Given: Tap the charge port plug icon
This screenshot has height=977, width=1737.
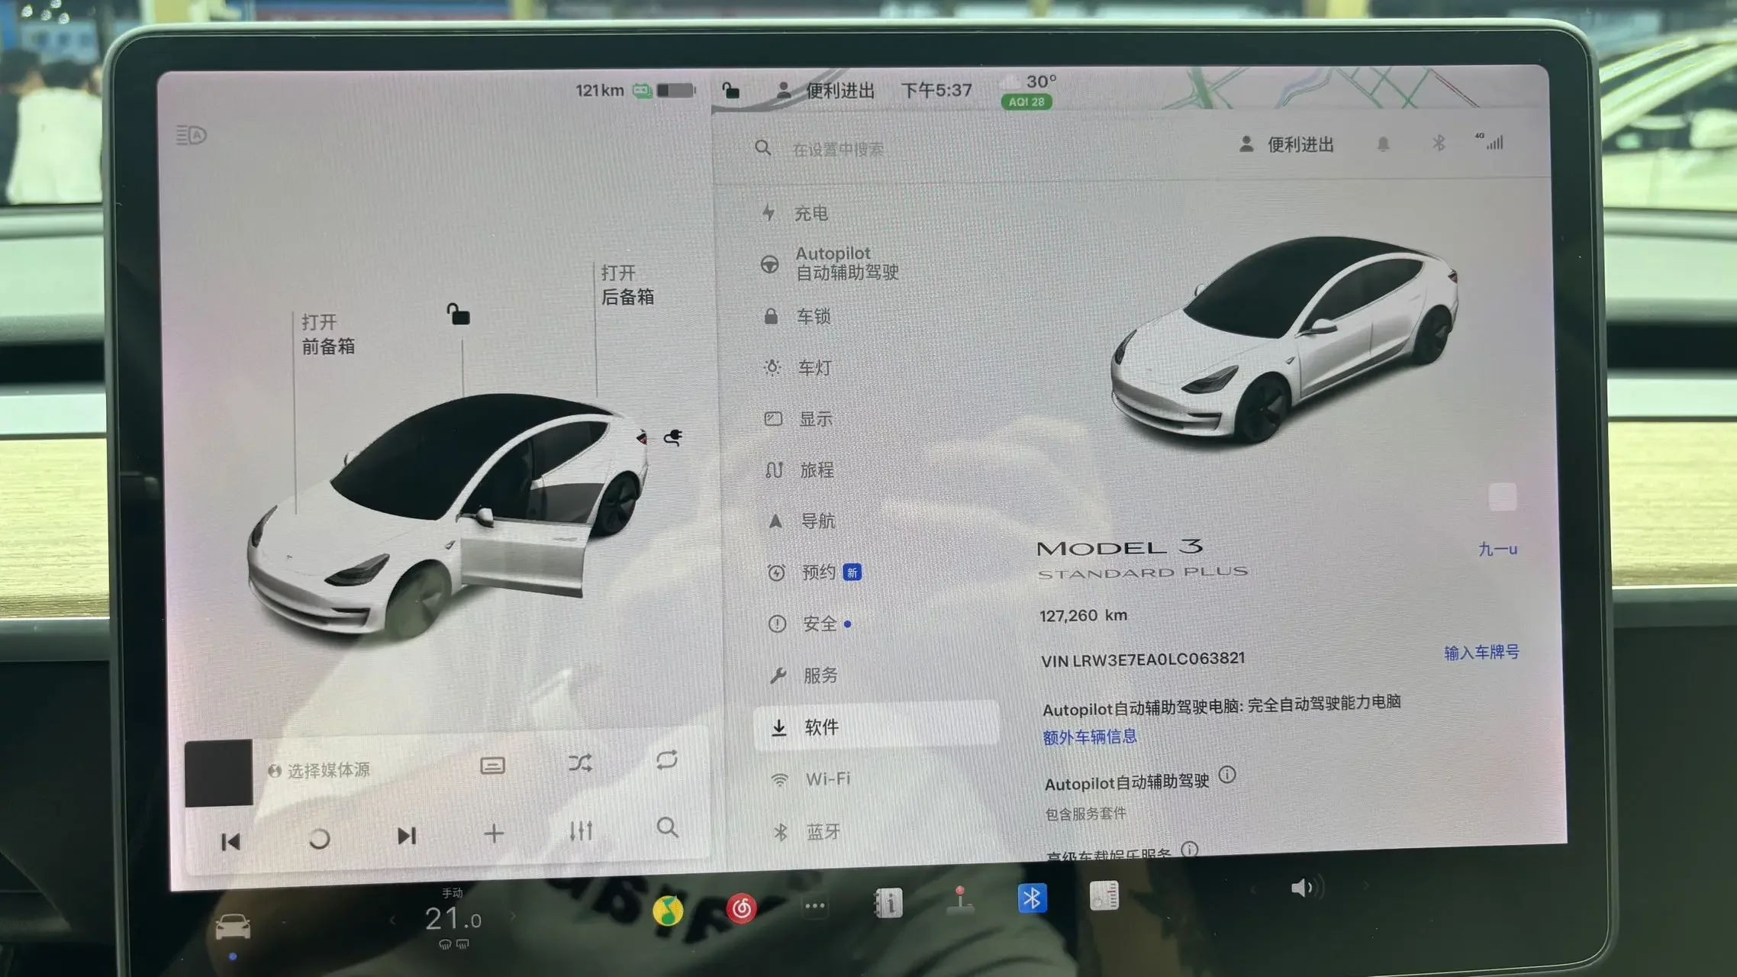Looking at the screenshot, I should (x=672, y=437).
